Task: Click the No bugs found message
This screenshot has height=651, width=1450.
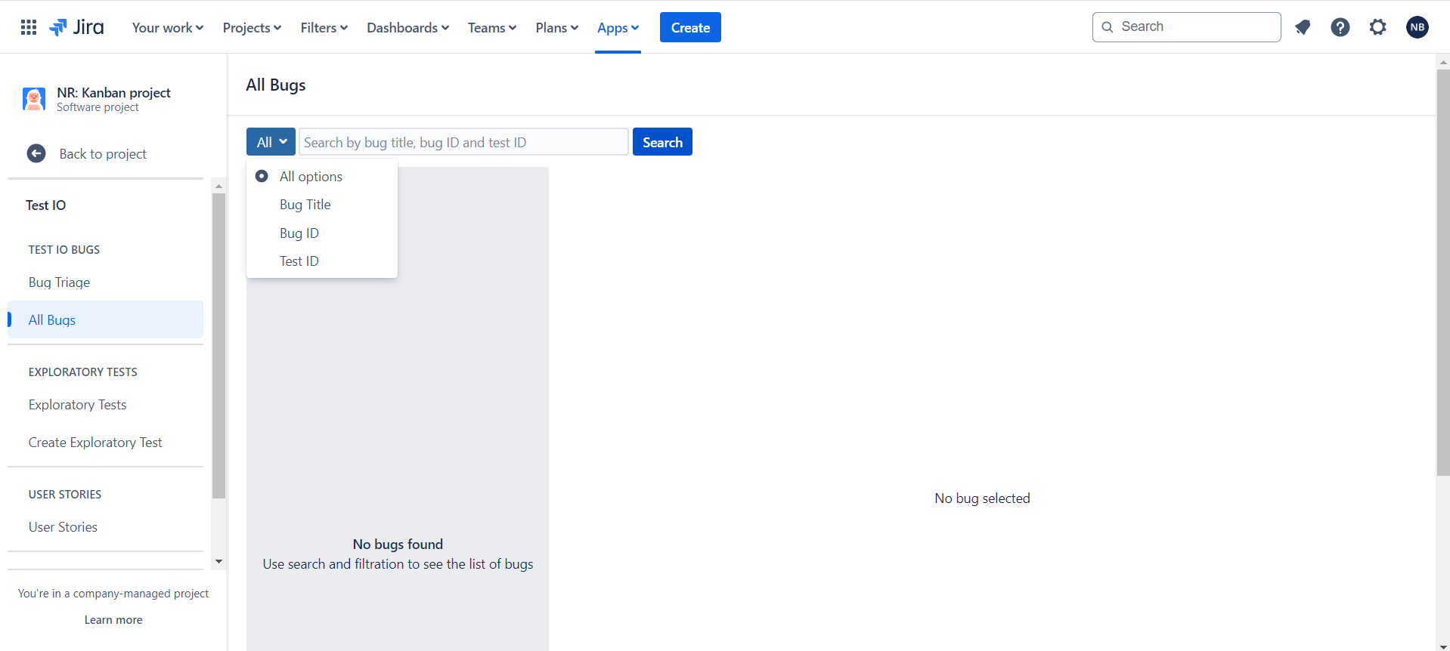Action: pyautogui.click(x=398, y=545)
